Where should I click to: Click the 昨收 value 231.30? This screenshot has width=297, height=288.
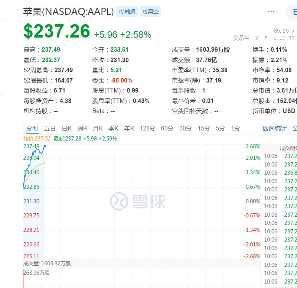120,60
